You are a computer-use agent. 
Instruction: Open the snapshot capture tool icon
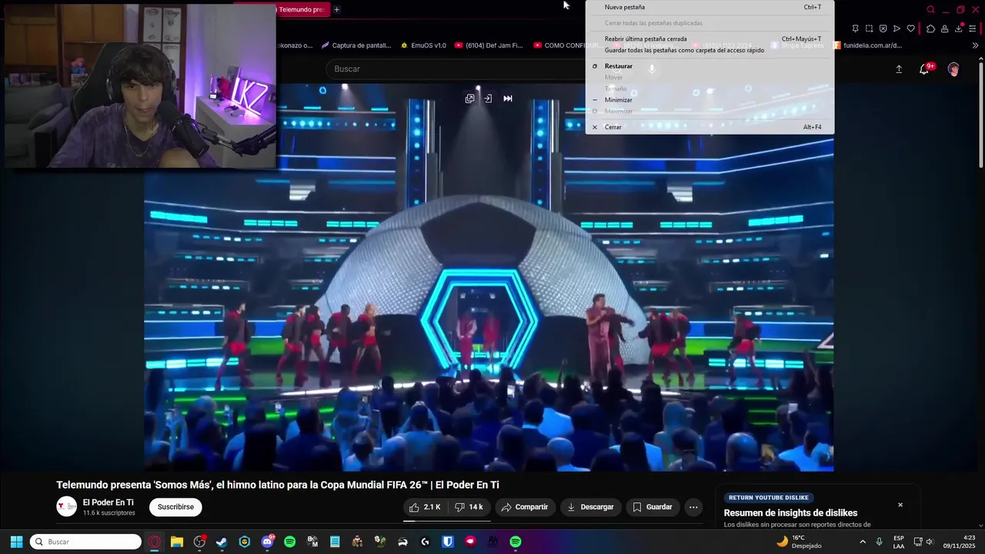coord(869,28)
